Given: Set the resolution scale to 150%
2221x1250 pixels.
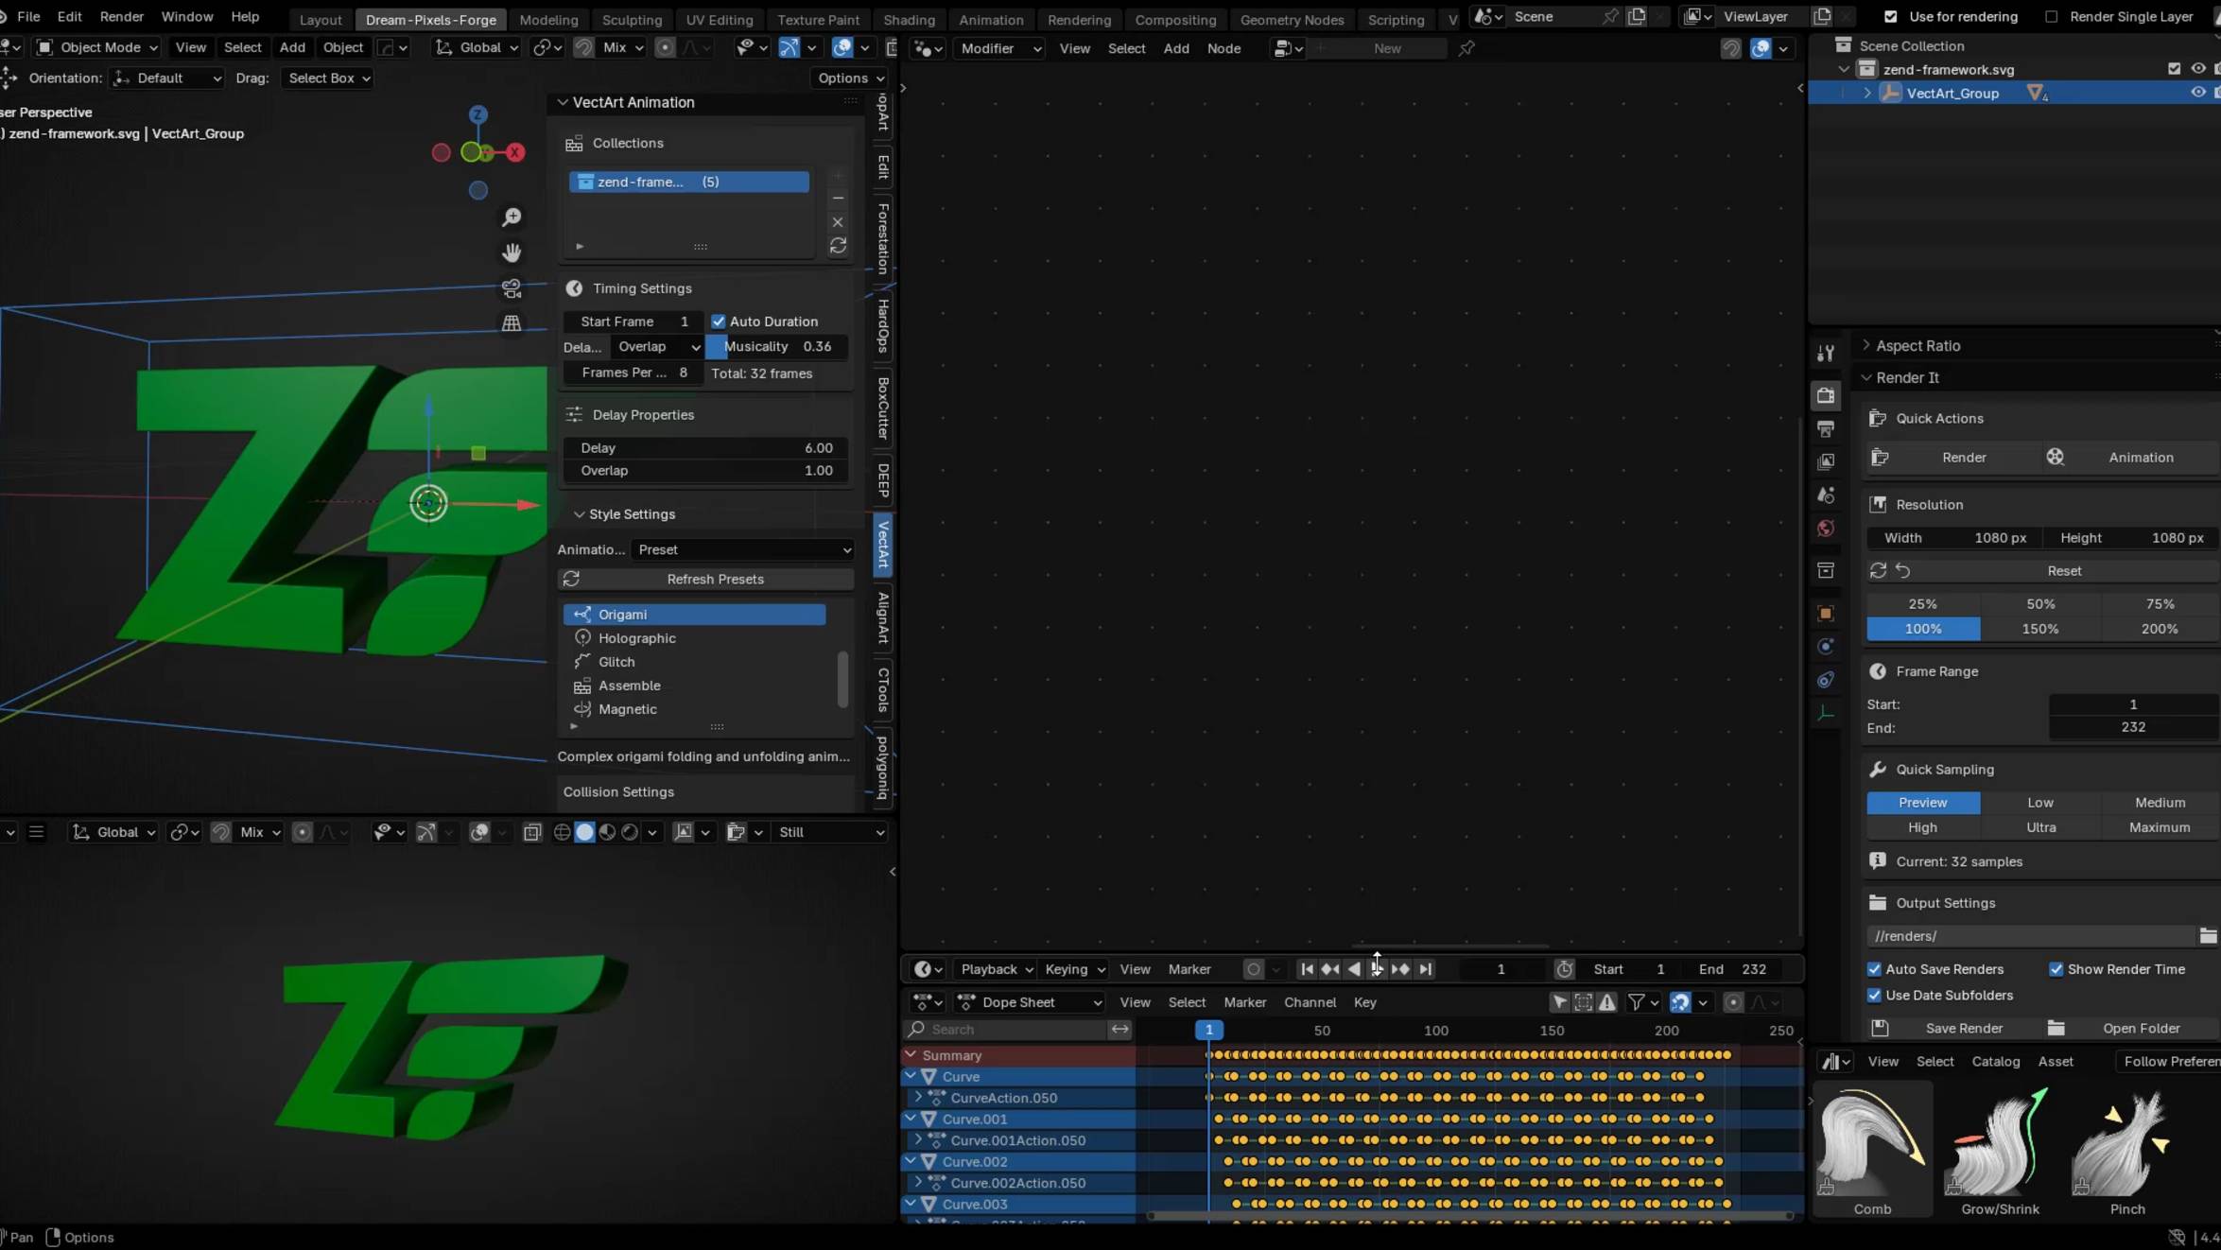Looking at the screenshot, I should tap(2039, 629).
